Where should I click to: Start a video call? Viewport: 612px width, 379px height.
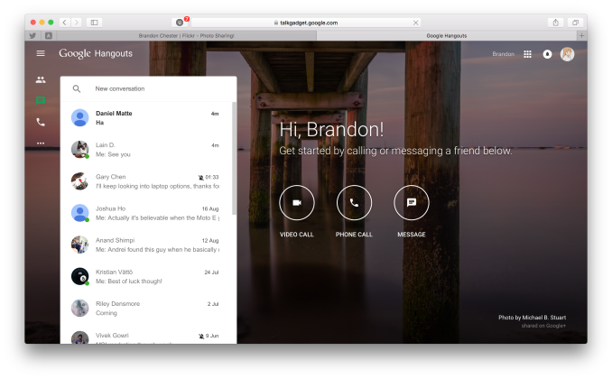tap(297, 202)
